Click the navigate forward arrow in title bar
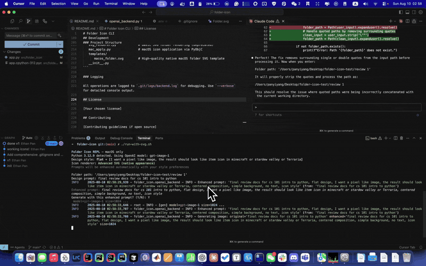 [151, 12]
